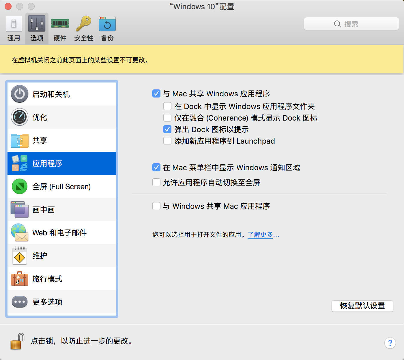
Task: Select 更多选项 ellipsis icon
Action: 20,302
